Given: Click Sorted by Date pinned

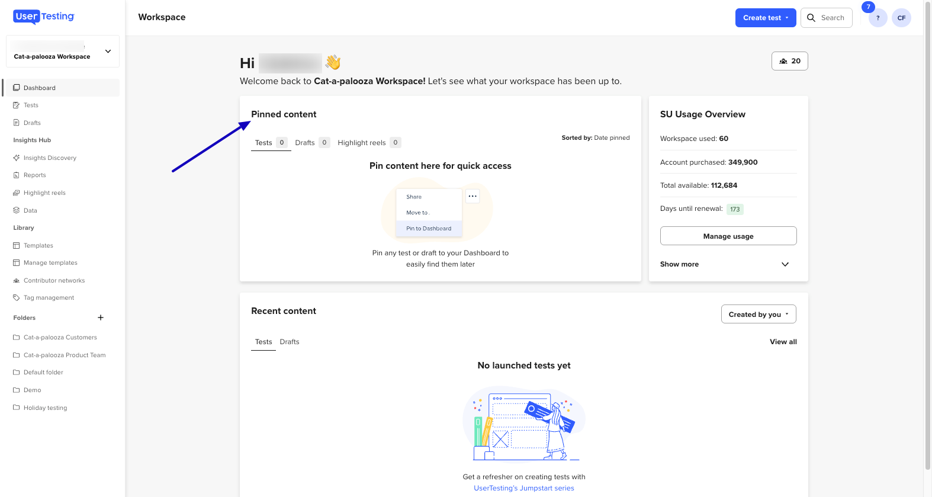Looking at the screenshot, I should [596, 137].
